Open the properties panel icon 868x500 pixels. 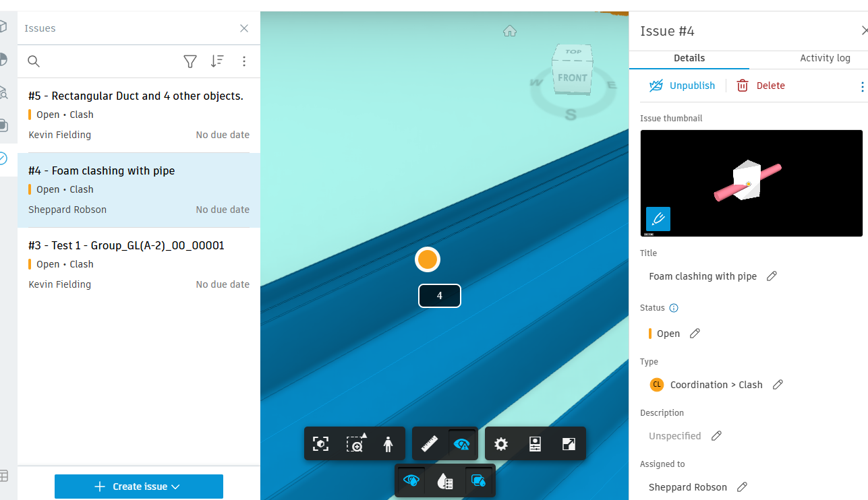pyautogui.click(x=535, y=443)
